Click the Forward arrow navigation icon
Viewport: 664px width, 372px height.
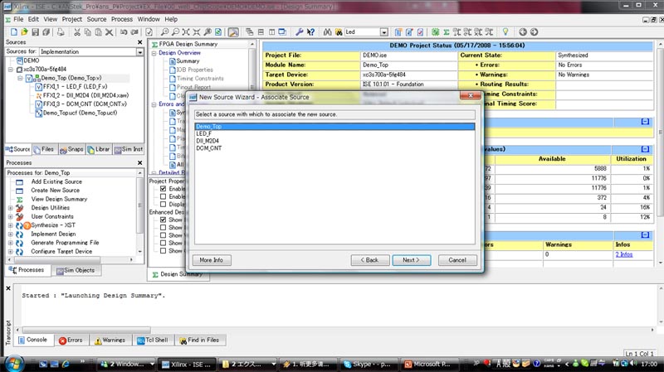[534, 32]
